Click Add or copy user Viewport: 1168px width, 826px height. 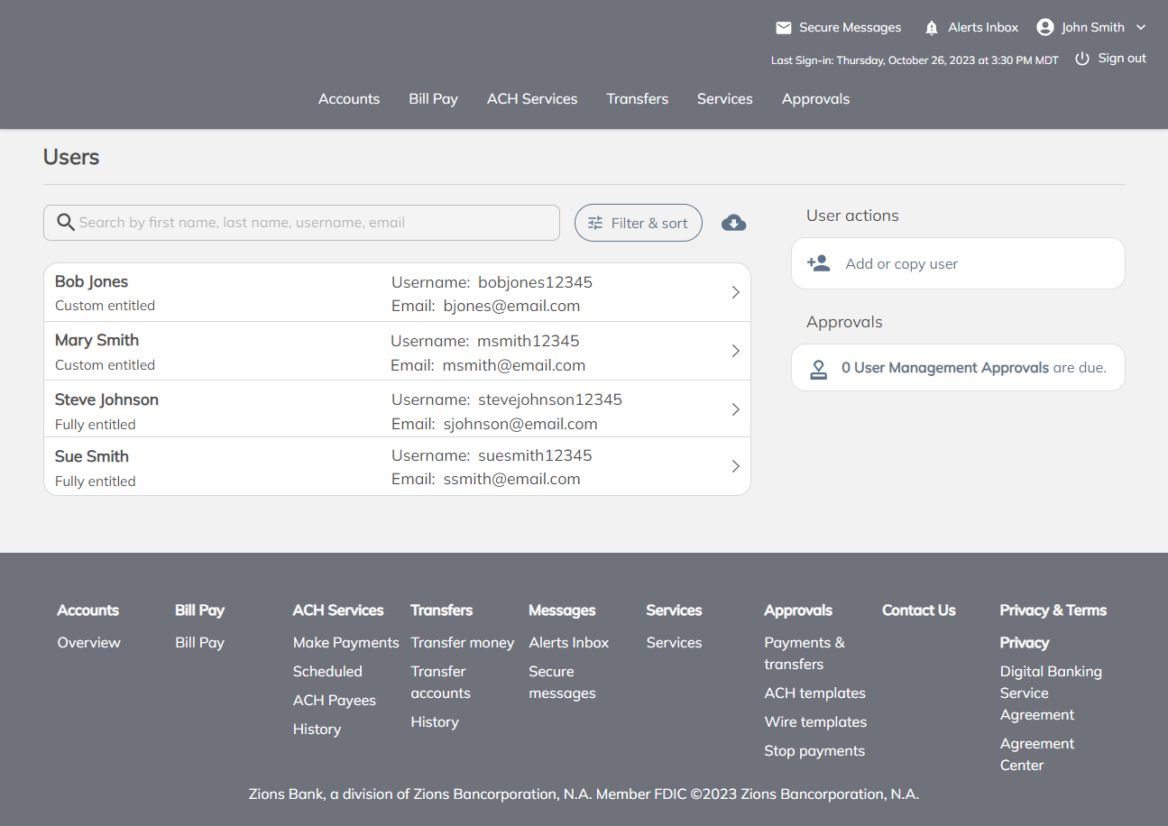pyautogui.click(x=901, y=264)
